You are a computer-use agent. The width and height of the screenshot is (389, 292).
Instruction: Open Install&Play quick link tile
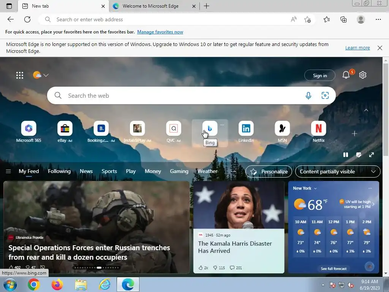[137, 132]
